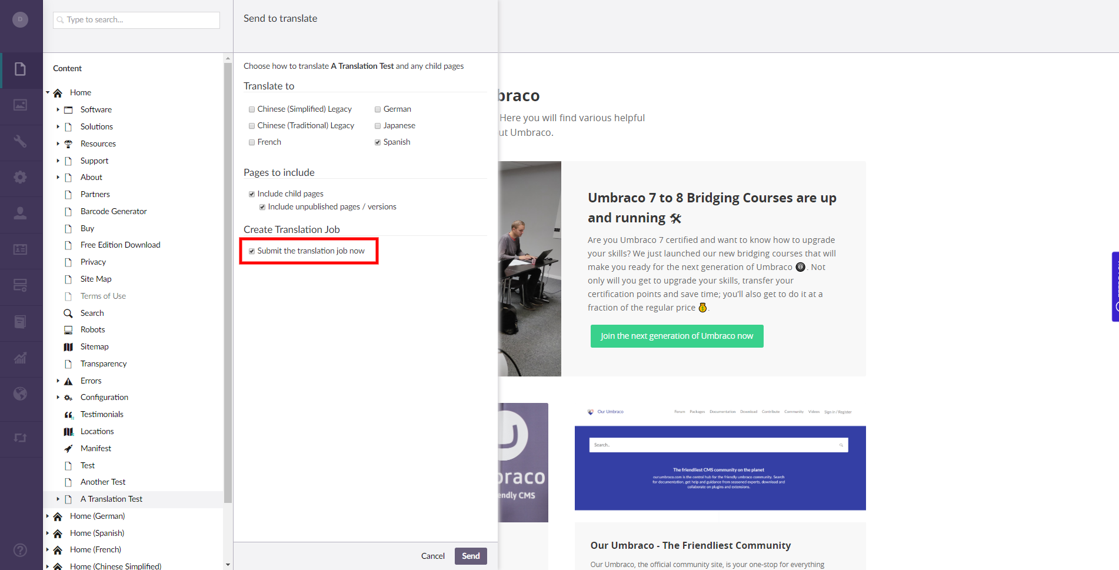Click the blue feedback tab on right edge
The height and width of the screenshot is (570, 1119).
1115,286
